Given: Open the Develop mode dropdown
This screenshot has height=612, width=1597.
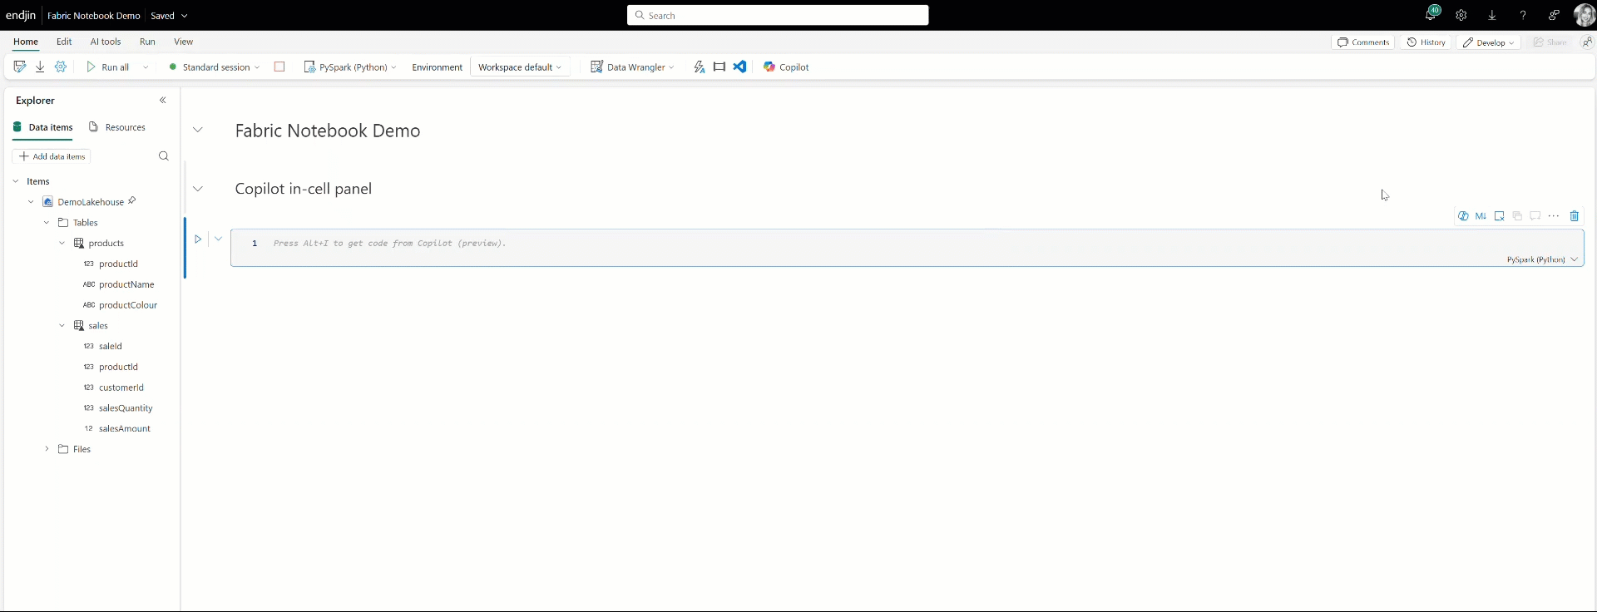Looking at the screenshot, I should click(1489, 42).
